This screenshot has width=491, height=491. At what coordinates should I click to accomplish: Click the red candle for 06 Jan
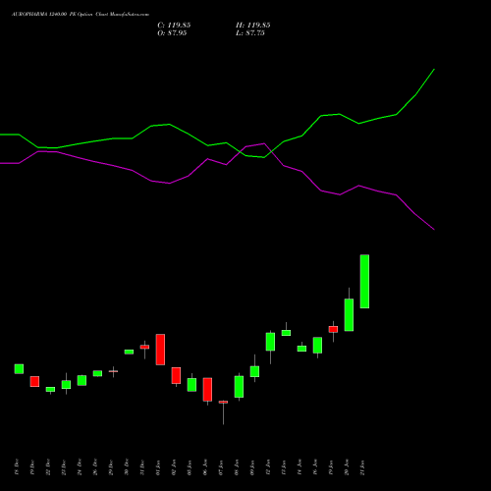tap(207, 390)
